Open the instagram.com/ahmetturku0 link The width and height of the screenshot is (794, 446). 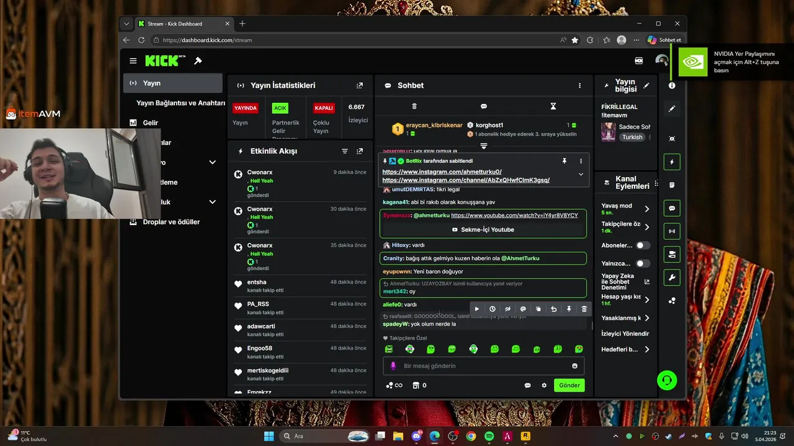pyautogui.click(x=442, y=172)
